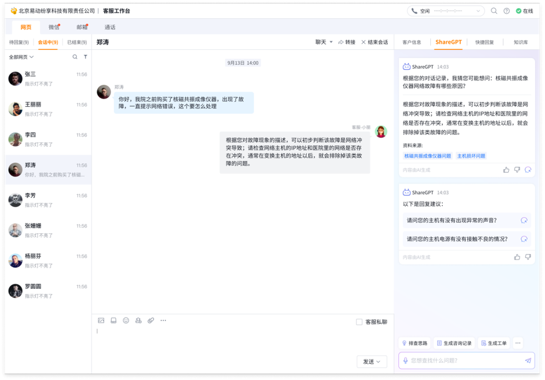Screen dimensions: 545x380
Task: Click the invite agent icon in chat toolbar
Action: [138, 320]
